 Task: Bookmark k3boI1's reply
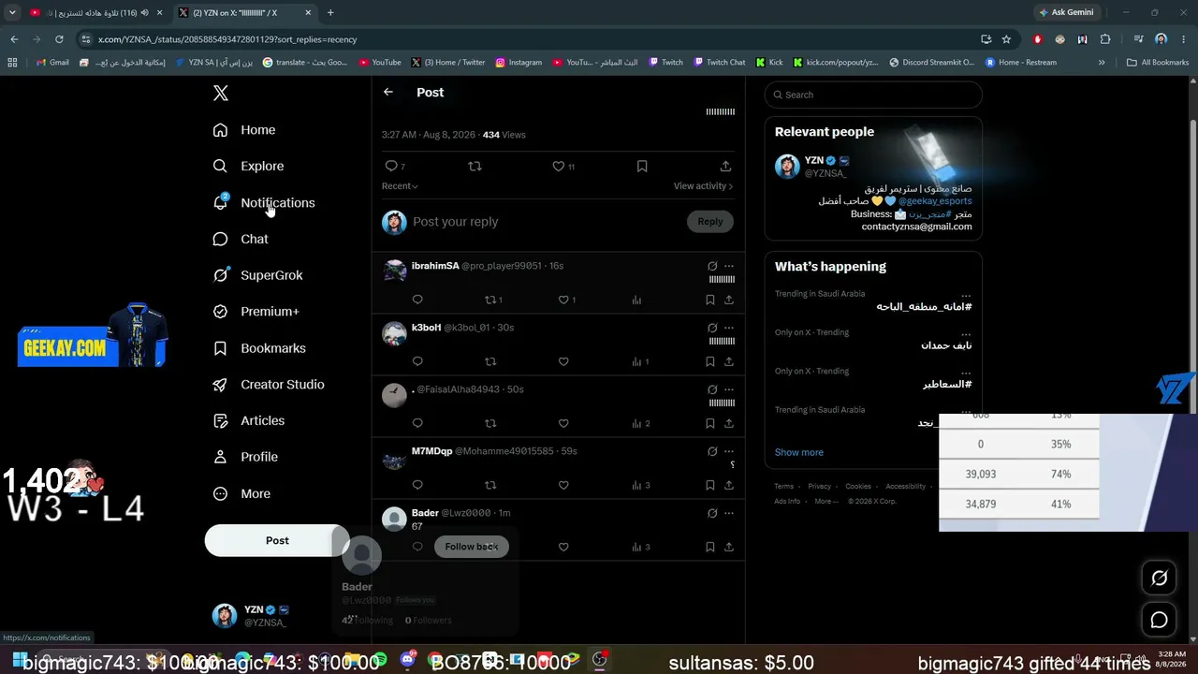tap(710, 361)
